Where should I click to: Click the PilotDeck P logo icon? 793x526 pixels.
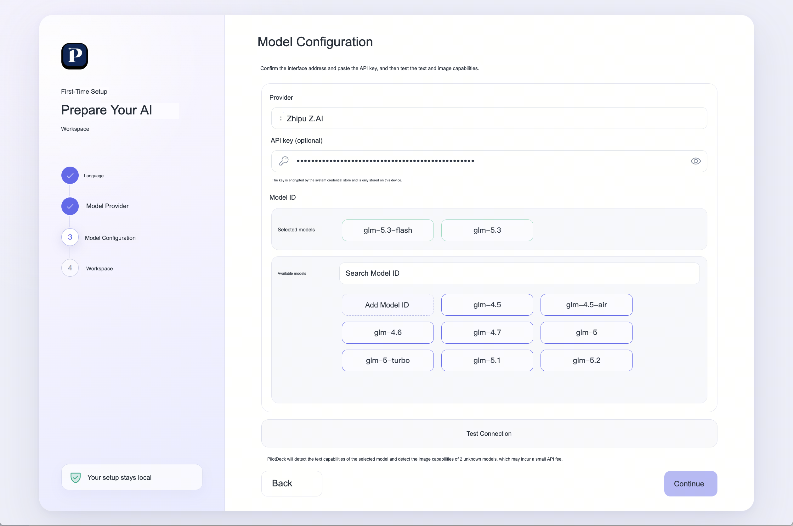click(x=75, y=56)
